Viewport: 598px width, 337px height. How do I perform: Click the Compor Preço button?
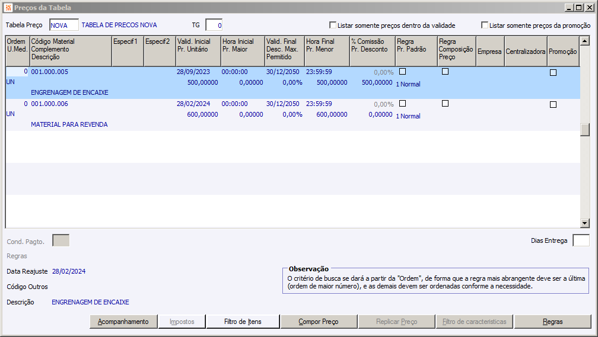point(318,322)
